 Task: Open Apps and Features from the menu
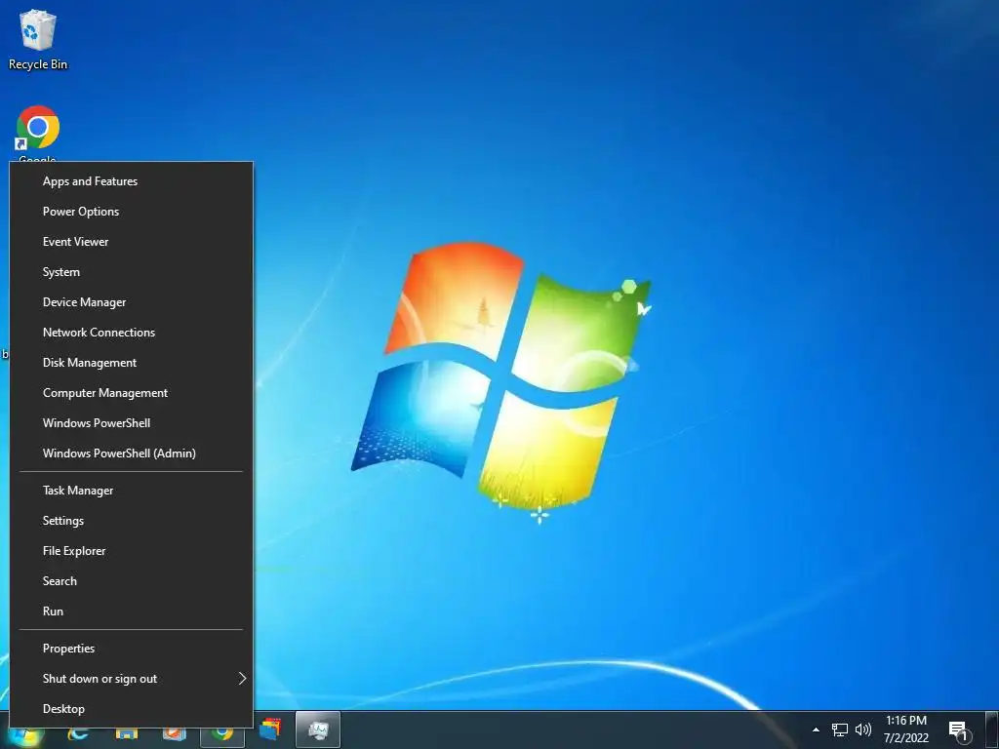pos(132,181)
